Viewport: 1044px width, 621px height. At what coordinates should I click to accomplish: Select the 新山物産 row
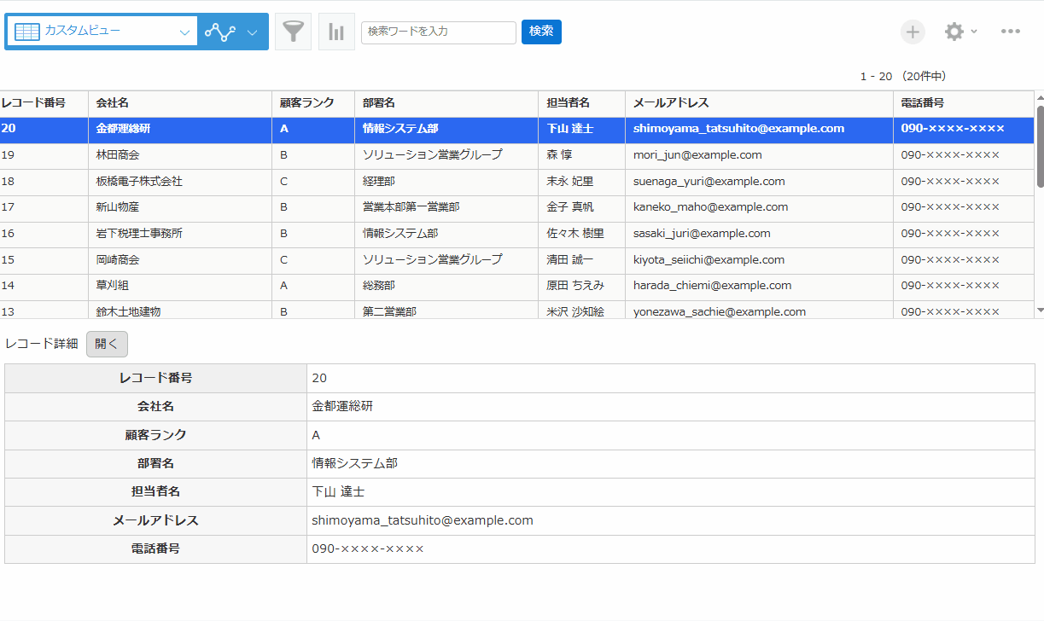517,208
